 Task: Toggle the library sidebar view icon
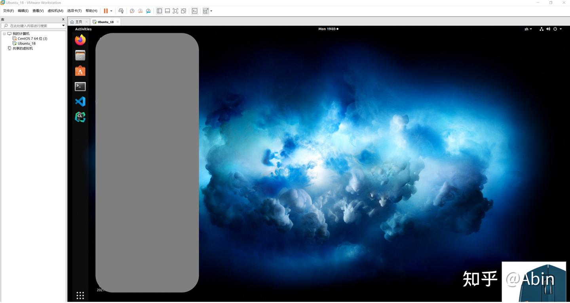point(160,11)
